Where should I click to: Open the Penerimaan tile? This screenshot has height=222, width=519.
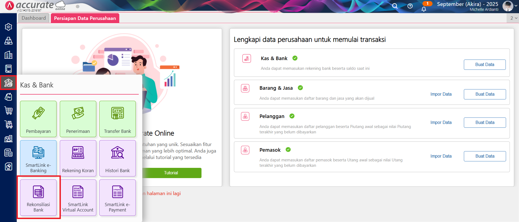click(78, 119)
